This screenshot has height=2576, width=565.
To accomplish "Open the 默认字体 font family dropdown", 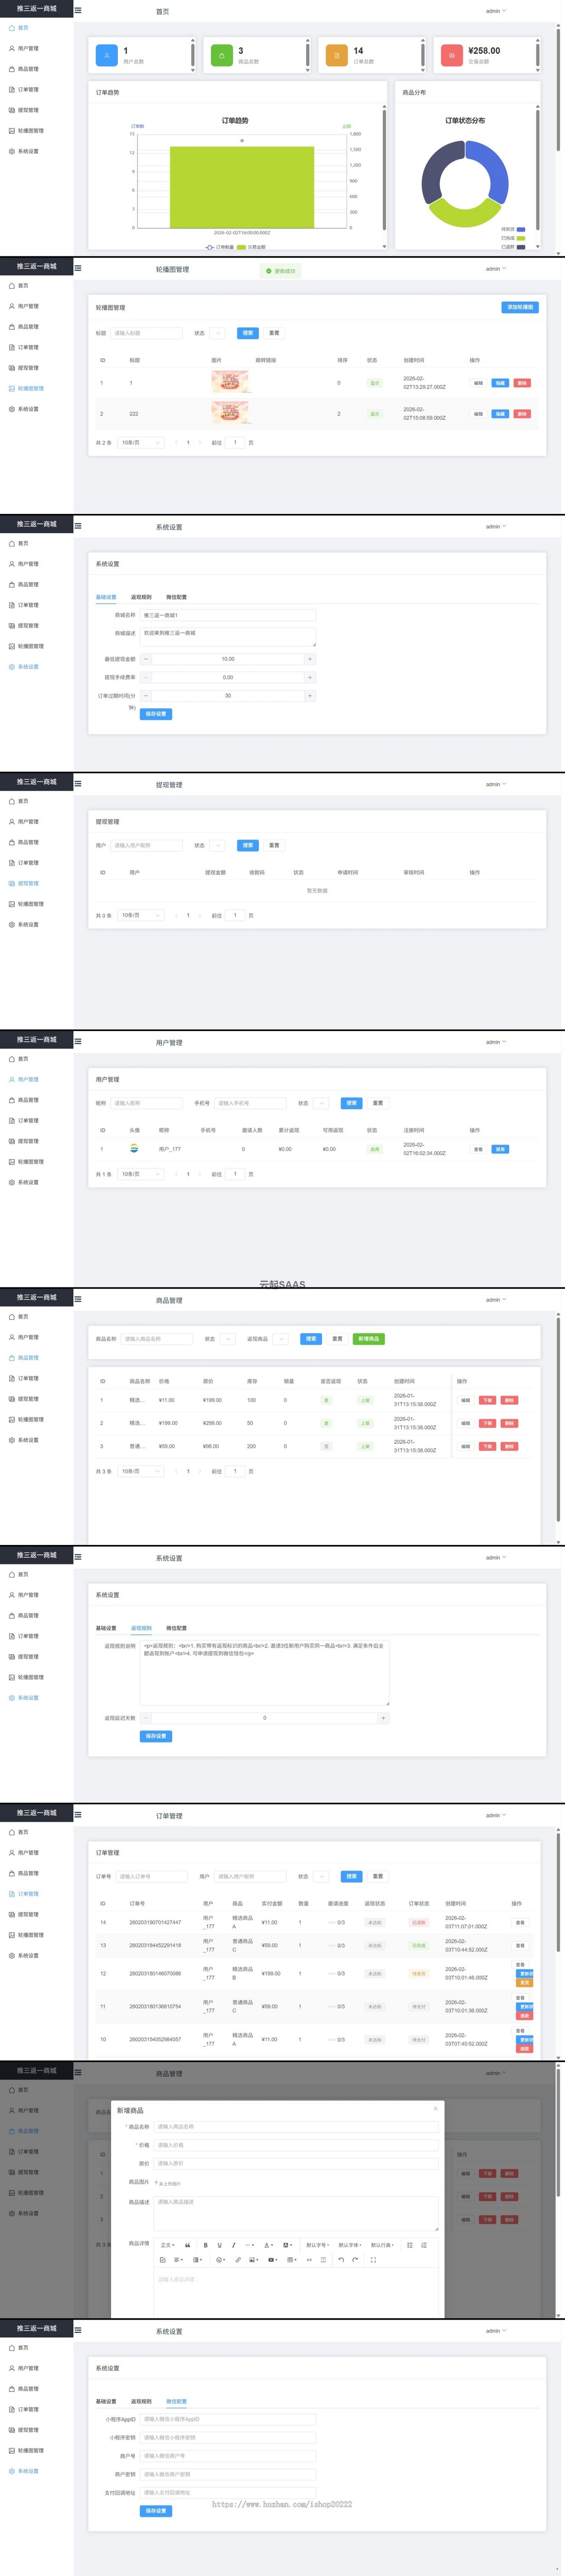I will (350, 2245).
